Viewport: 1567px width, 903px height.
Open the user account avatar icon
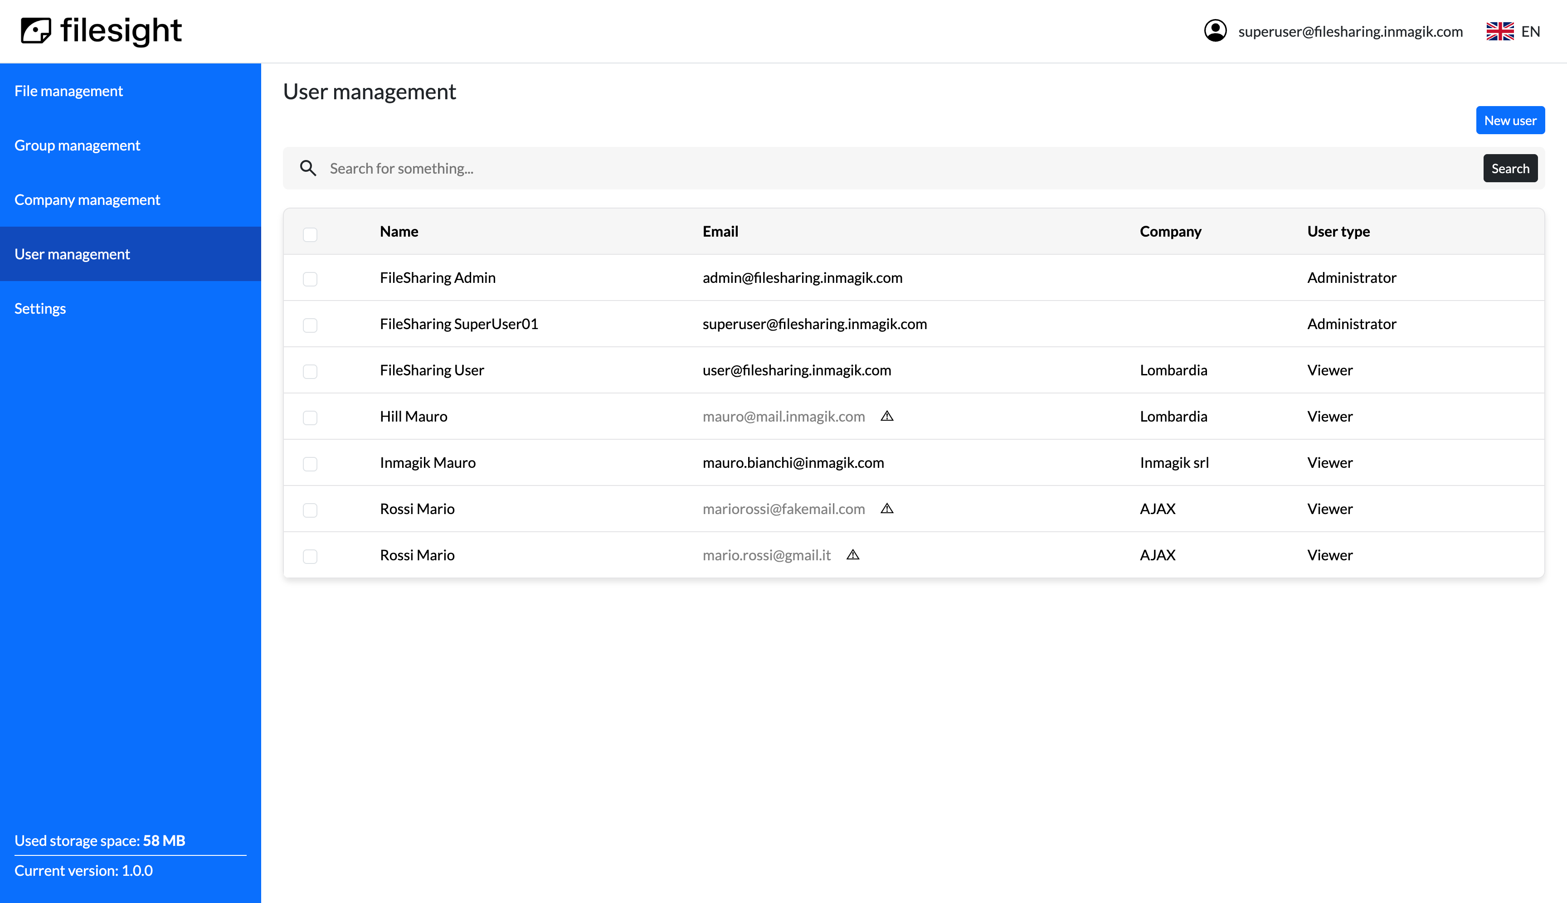[x=1215, y=30]
